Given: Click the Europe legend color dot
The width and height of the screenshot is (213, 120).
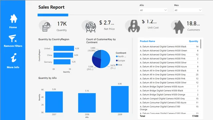Looking at the screenshot, I should pyautogui.click(x=117, y=61).
